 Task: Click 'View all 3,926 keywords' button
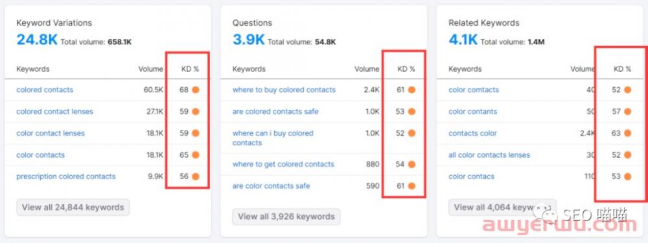[x=286, y=217]
